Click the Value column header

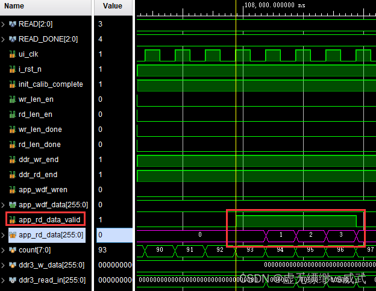(x=113, y=6)
